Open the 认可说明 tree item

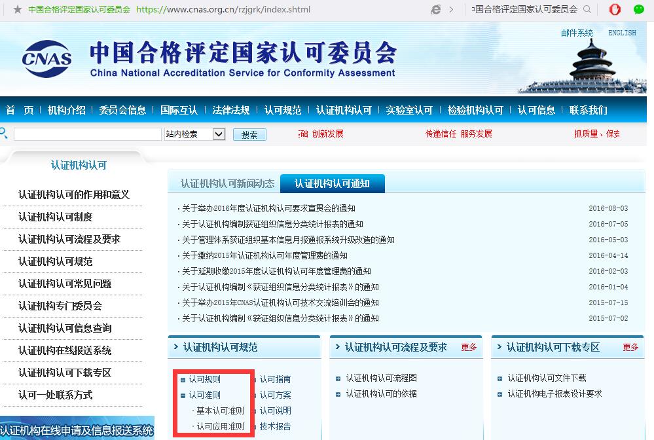coord(275,411)
